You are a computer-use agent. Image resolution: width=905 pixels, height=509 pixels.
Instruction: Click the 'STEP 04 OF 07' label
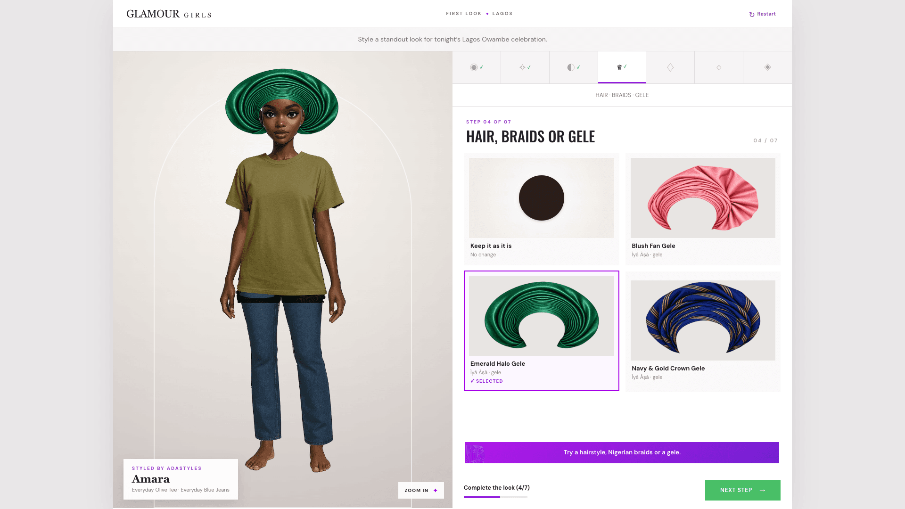489,122
